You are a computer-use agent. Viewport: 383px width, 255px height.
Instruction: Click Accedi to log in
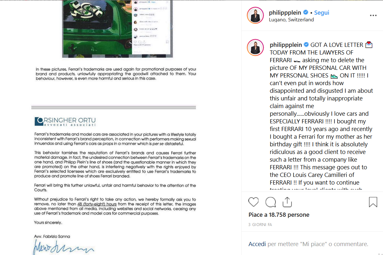click(x=257, y=244)
